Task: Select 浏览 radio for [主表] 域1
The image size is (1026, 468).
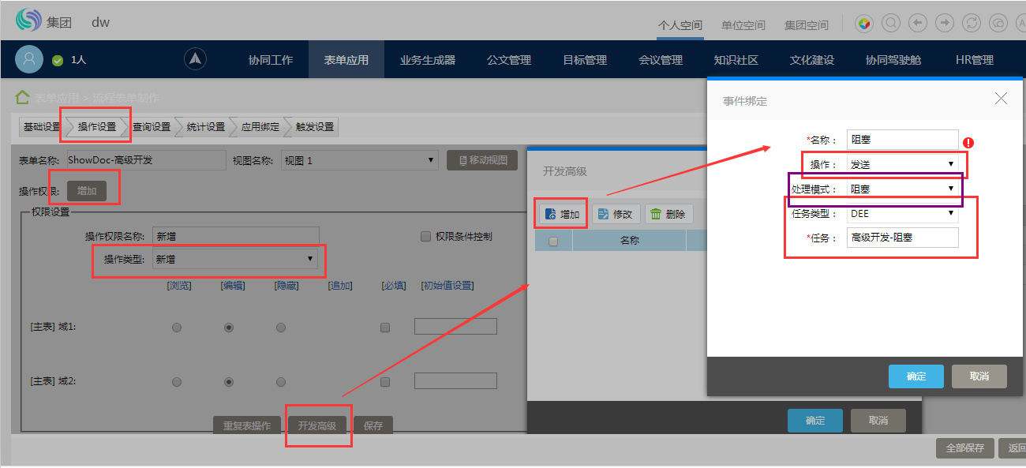Action: click(177, 328)
